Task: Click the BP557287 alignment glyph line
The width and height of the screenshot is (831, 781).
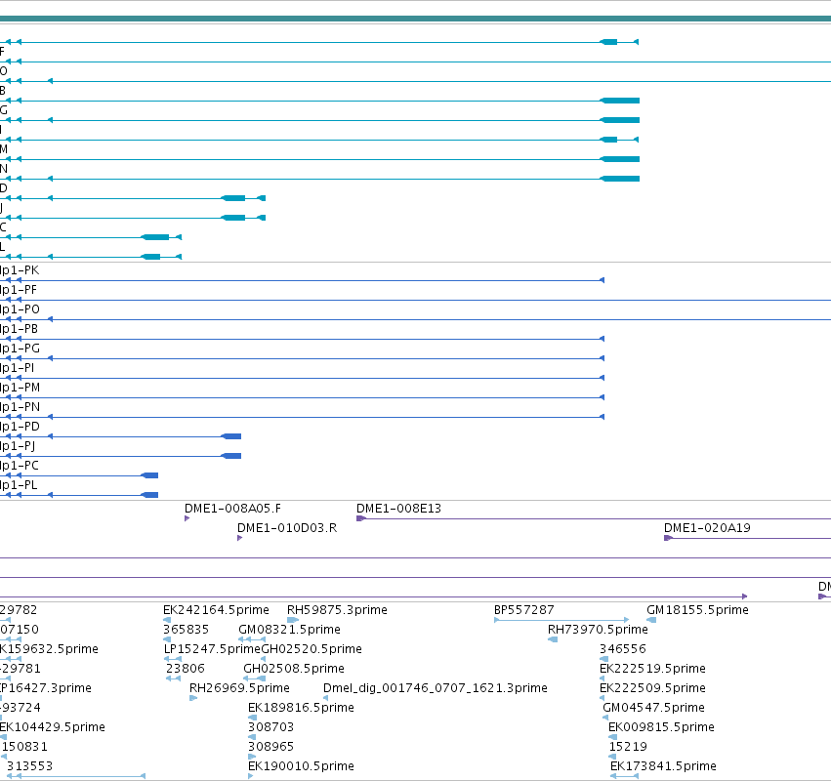Action: coord(561,620)
